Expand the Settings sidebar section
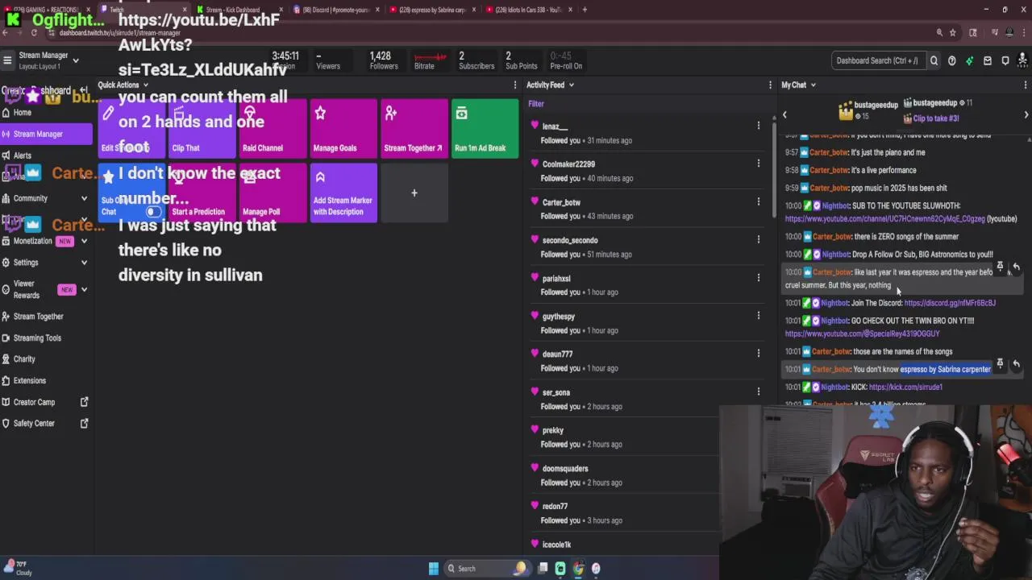 pos(84,263)
